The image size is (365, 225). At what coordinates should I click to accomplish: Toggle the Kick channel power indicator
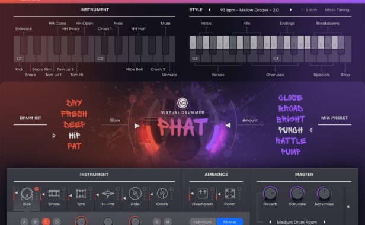[36, 189]
